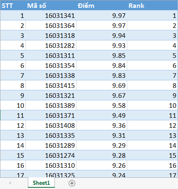This screenshot has width=178, height=189.
Task: Select the Điểm header cell
Action: pyautogui.click(x=101, y=5)
